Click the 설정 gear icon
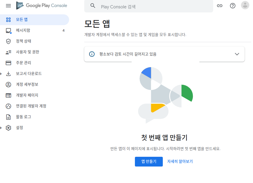Viewport: 253px width, 183px height. 8,128
